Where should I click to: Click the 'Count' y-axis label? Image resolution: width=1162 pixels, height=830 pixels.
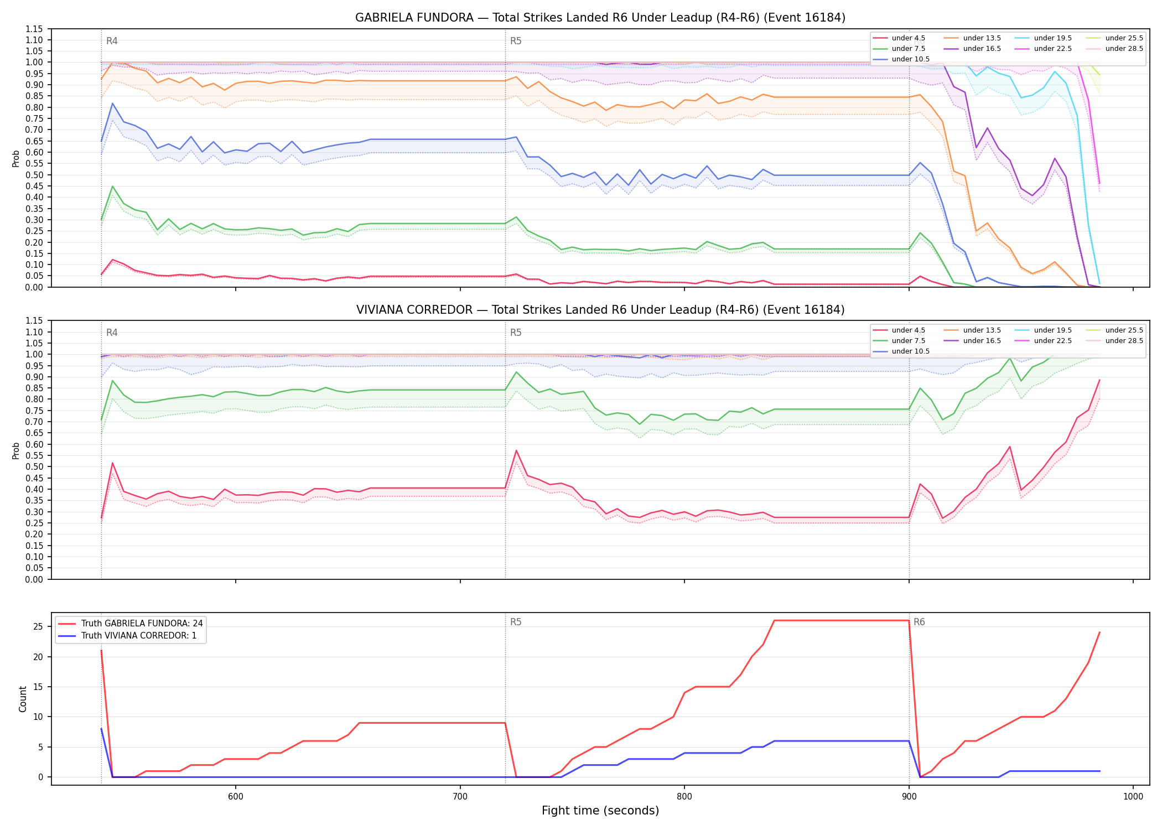click(23, 699)
